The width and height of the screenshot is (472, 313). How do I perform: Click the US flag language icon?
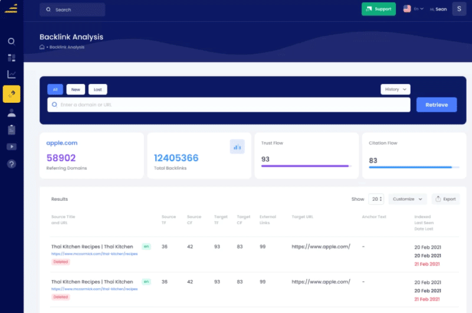[407, 9]
